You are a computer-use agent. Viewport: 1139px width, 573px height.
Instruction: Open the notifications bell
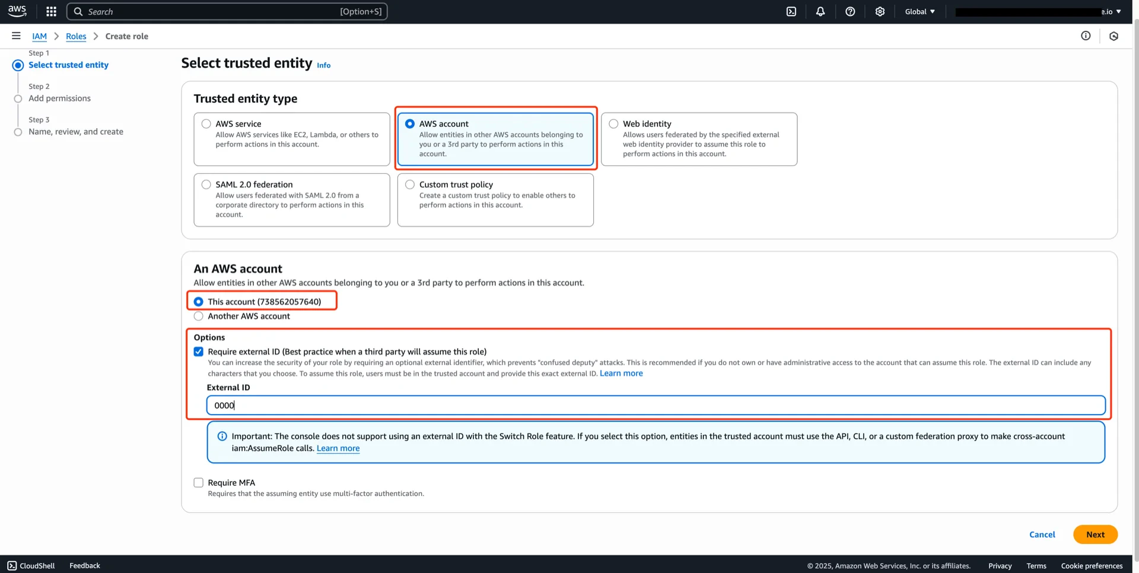point(820,11)
